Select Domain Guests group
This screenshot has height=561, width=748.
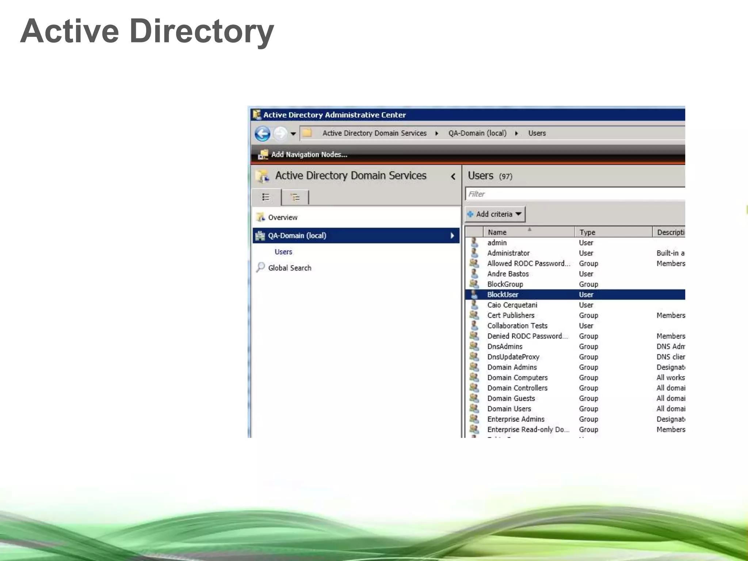(575, 398)
